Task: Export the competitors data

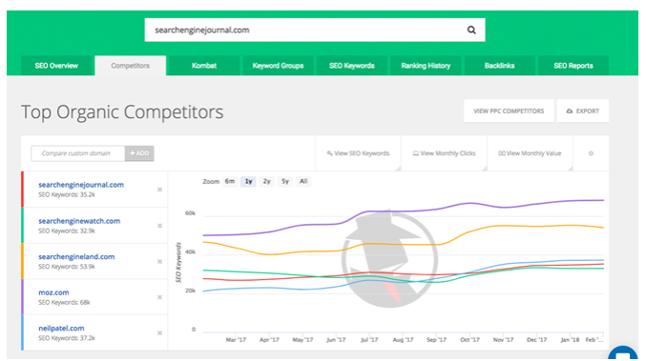Action: click(583, 111)
